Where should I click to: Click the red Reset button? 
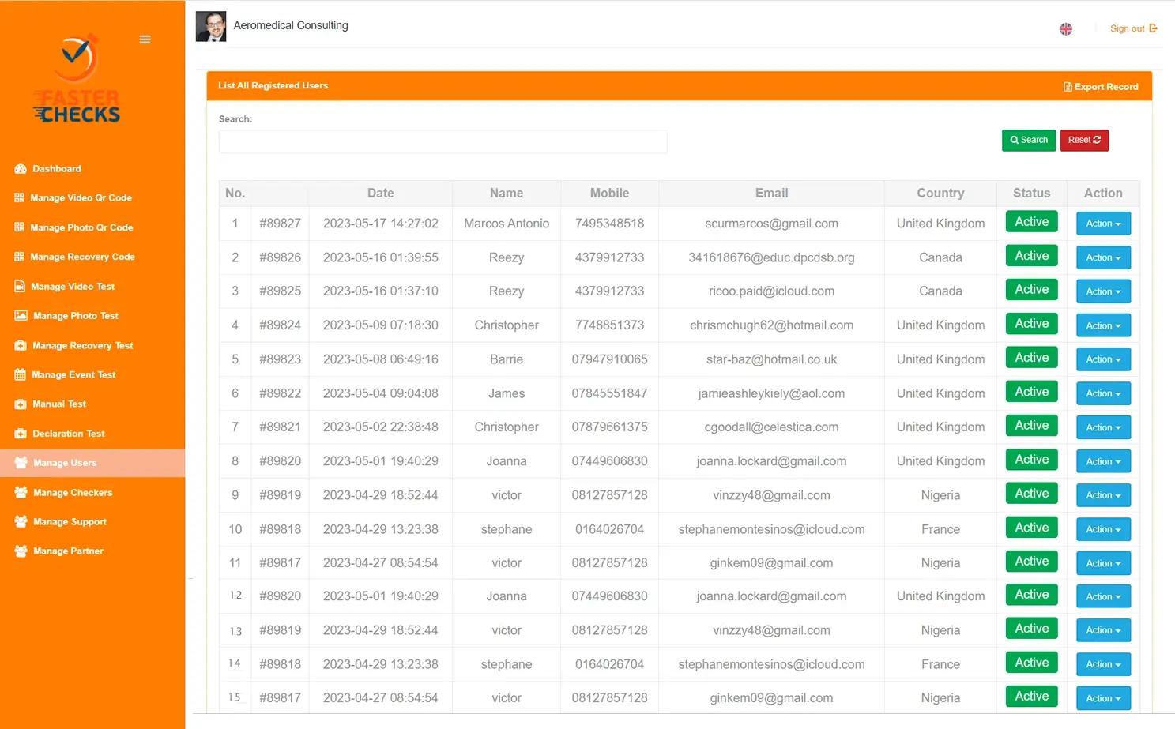point(1084,140)
